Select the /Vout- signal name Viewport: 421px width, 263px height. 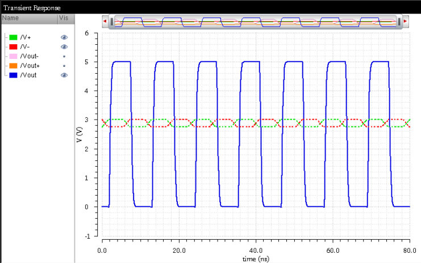pos(30,56)
